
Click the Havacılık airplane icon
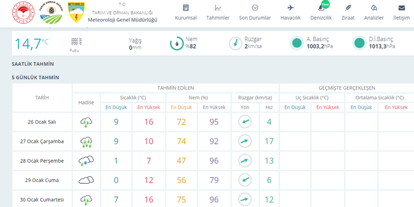click(291, 8)
